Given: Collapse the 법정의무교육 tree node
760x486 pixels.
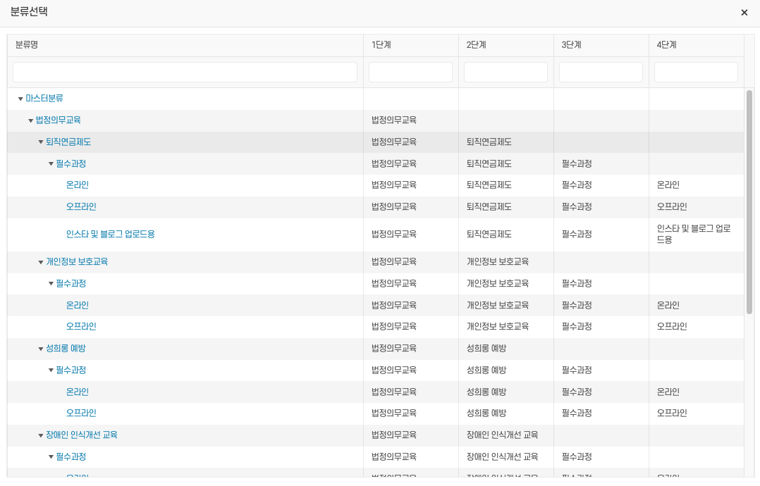Looking at the screenshot, I should [x=31, y=121].
